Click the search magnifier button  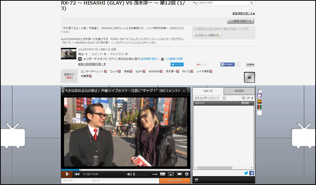click(x=252, y=3)
